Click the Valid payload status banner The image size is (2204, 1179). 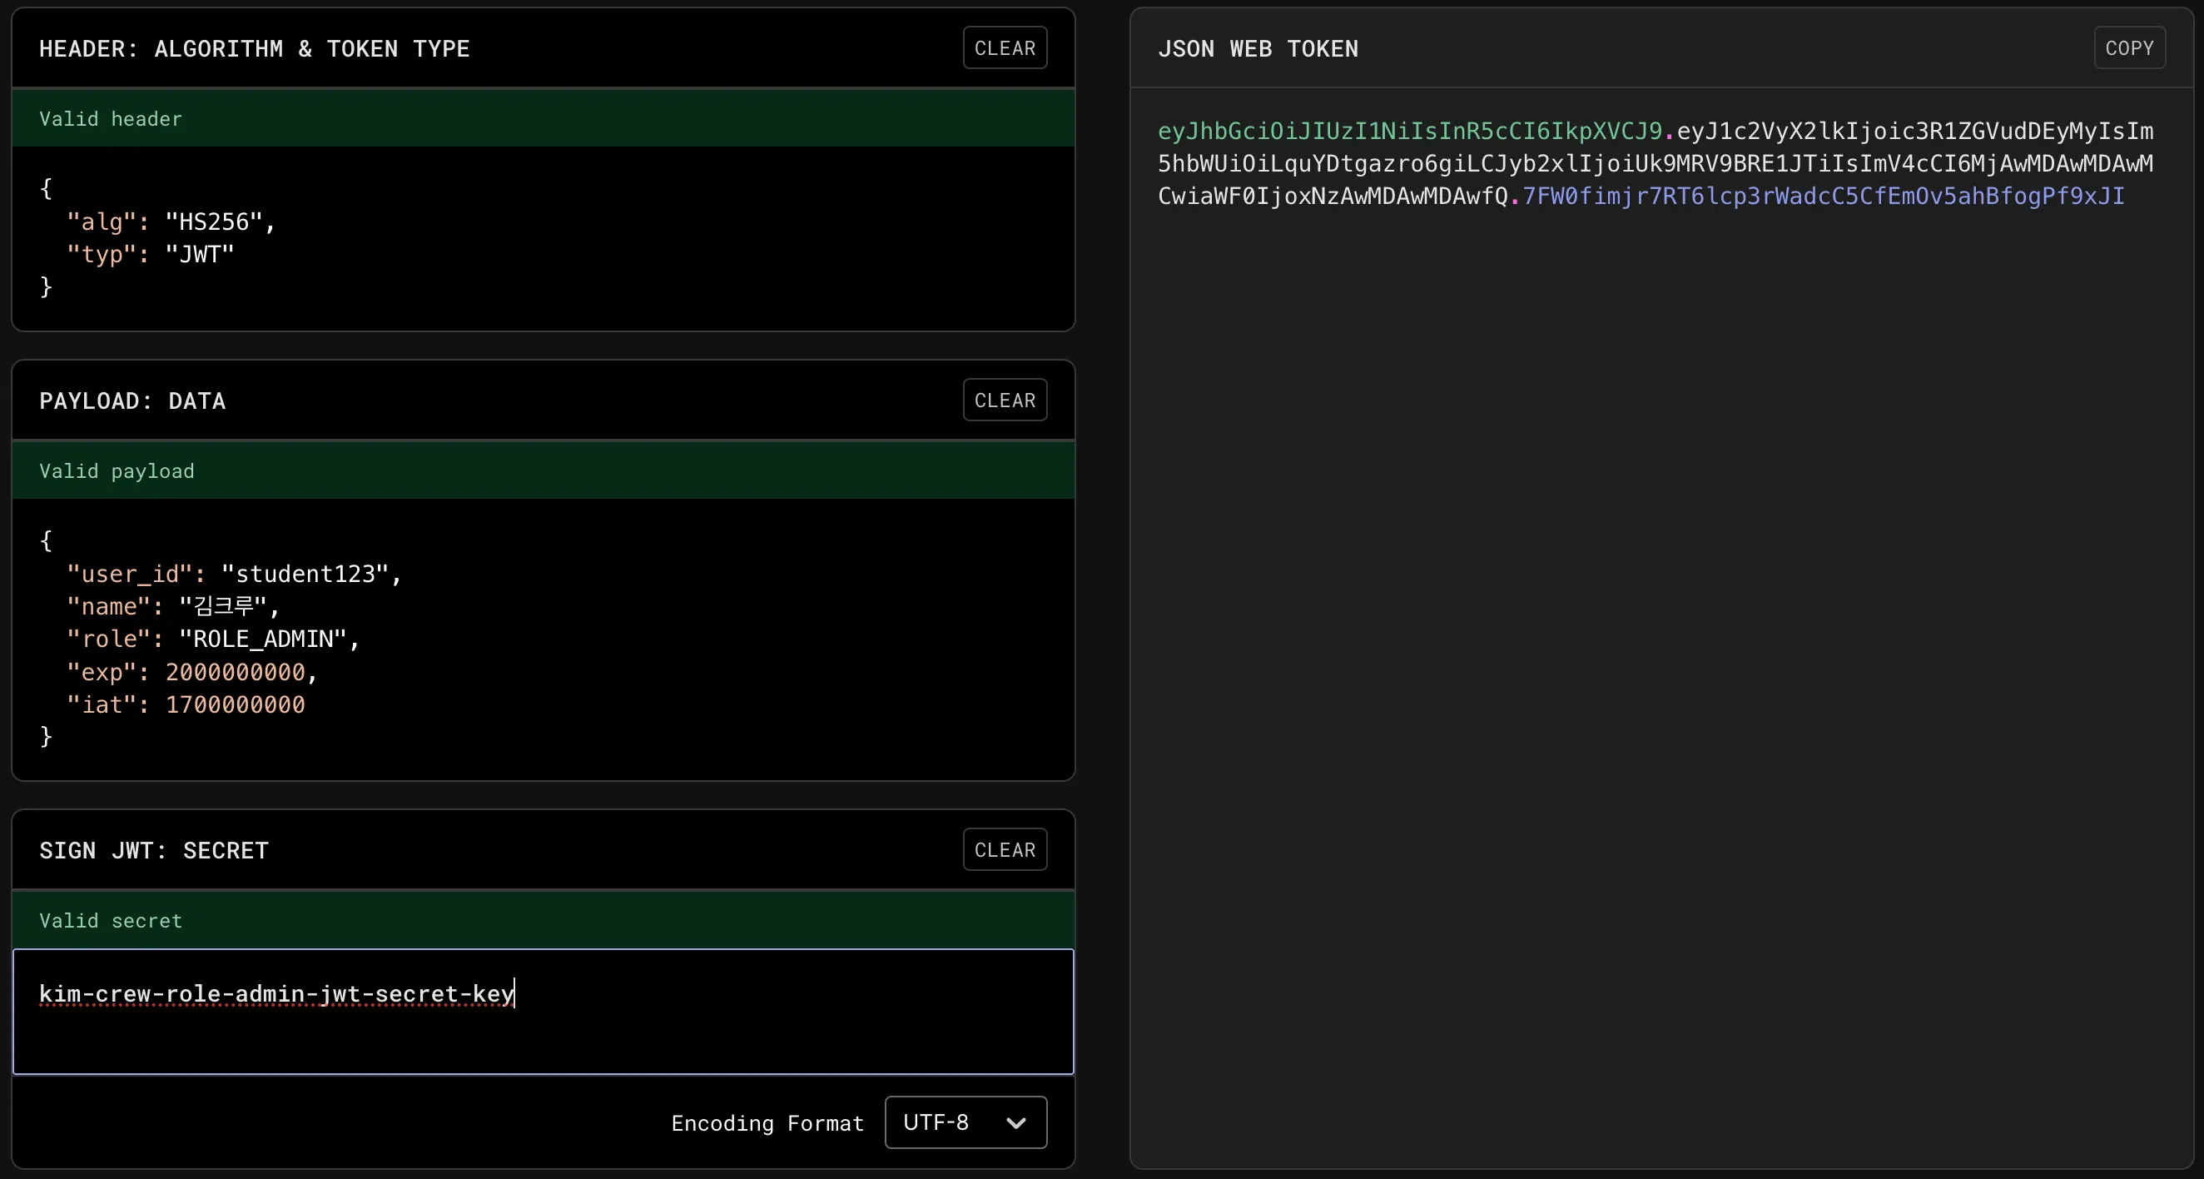coord(543,470)
